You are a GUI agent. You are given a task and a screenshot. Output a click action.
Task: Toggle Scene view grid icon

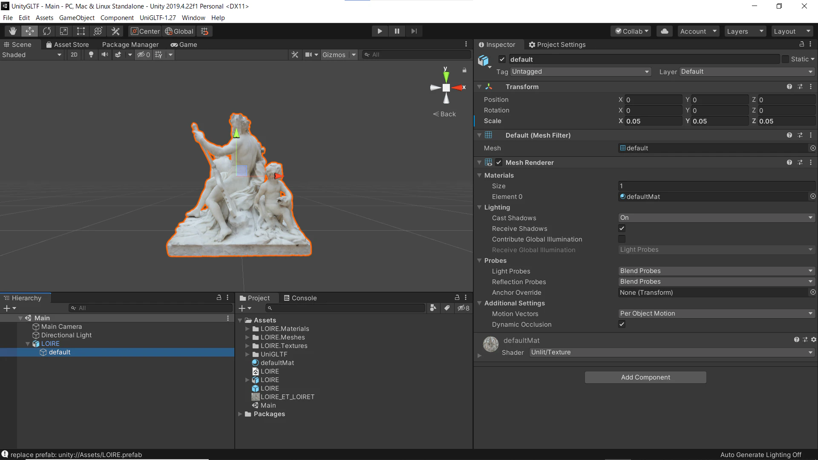coord(158,55)
